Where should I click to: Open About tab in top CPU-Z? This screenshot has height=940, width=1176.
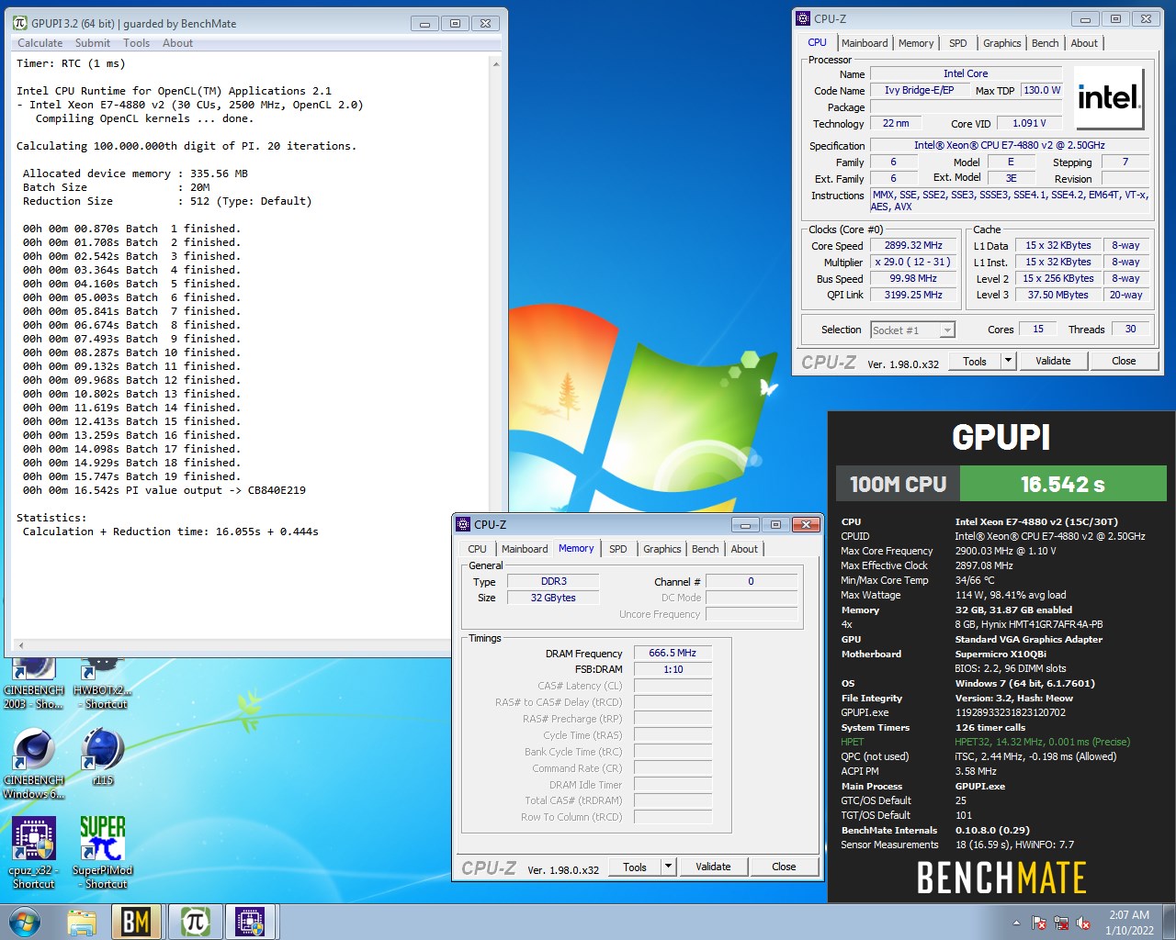(1084, 43)
